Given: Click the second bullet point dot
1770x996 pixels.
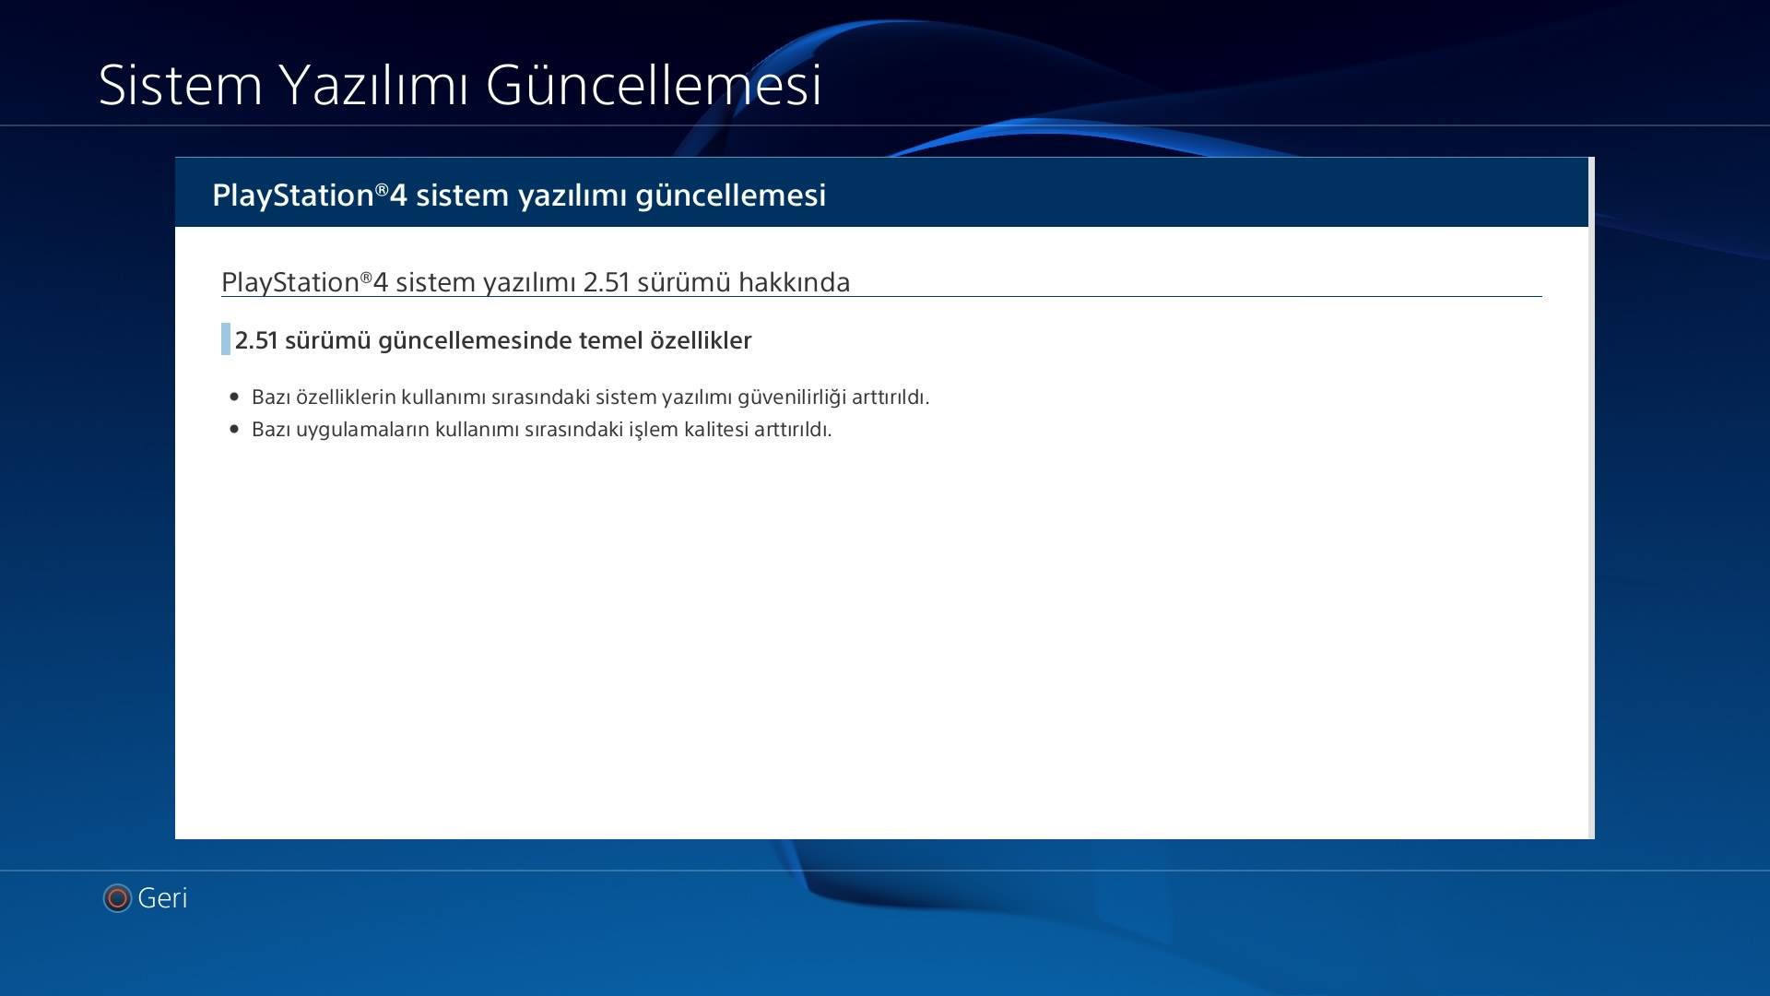Looking at the screenshot, I should (x=234, y=429).
